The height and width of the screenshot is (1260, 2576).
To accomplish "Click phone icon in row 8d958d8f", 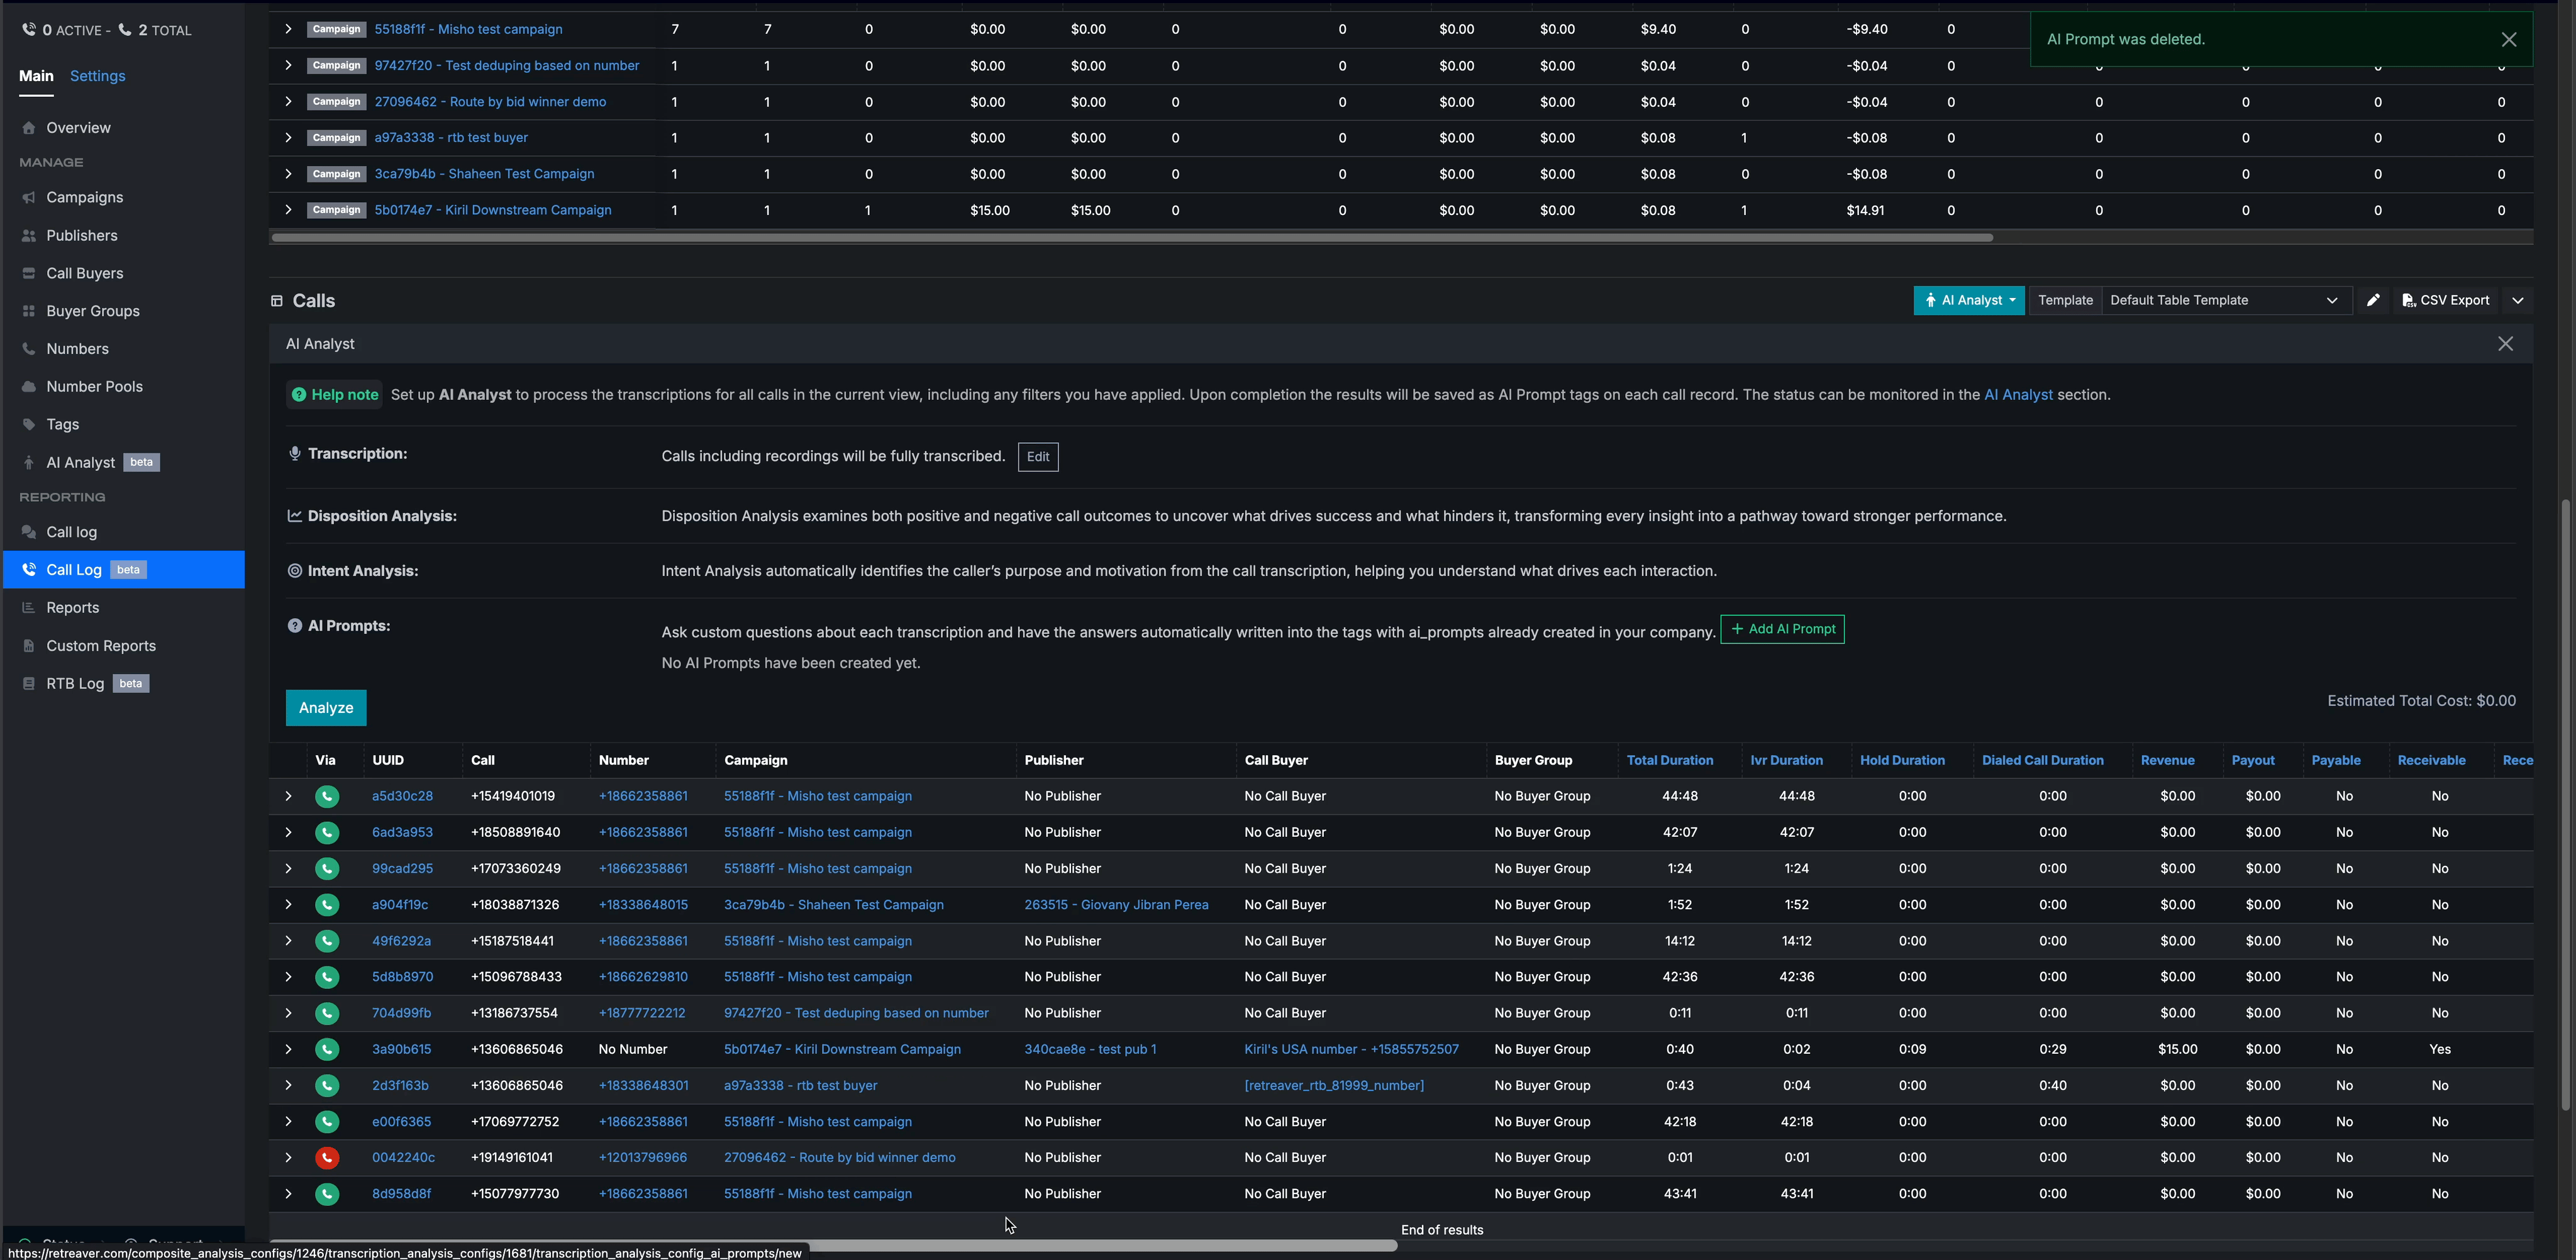I will coord(327,1194).
